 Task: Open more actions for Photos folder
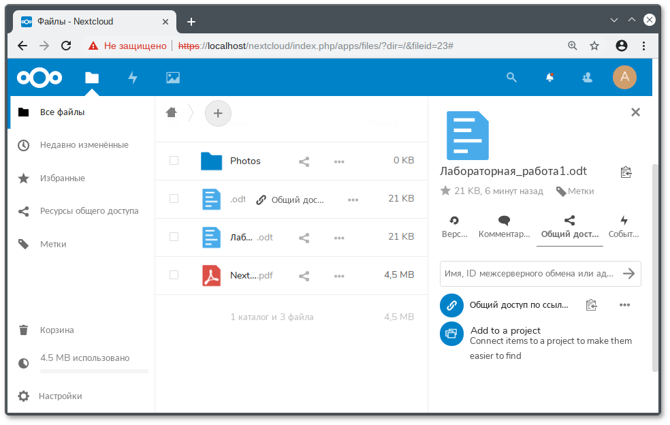pyautogui.click(x=339, y=161)
